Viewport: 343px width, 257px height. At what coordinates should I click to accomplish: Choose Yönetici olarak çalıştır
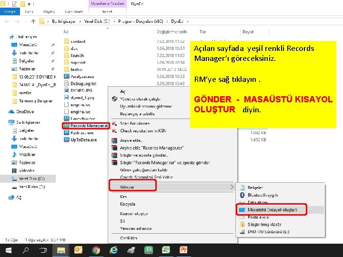click(141, 99)
